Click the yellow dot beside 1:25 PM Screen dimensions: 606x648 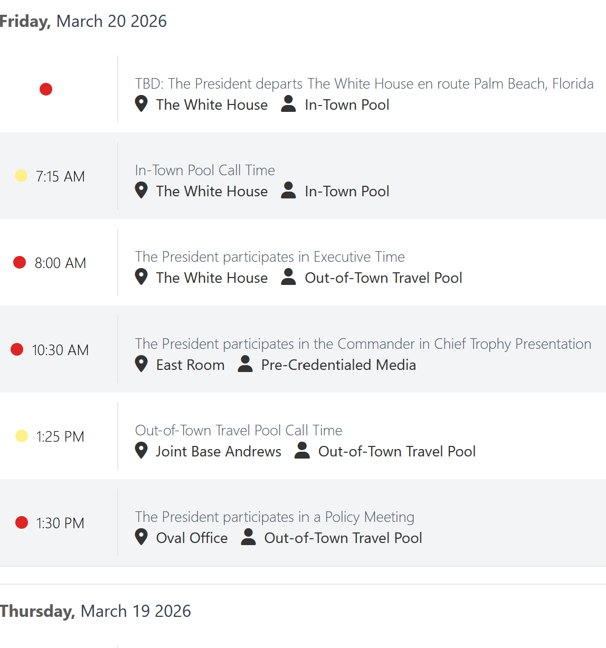22,436
